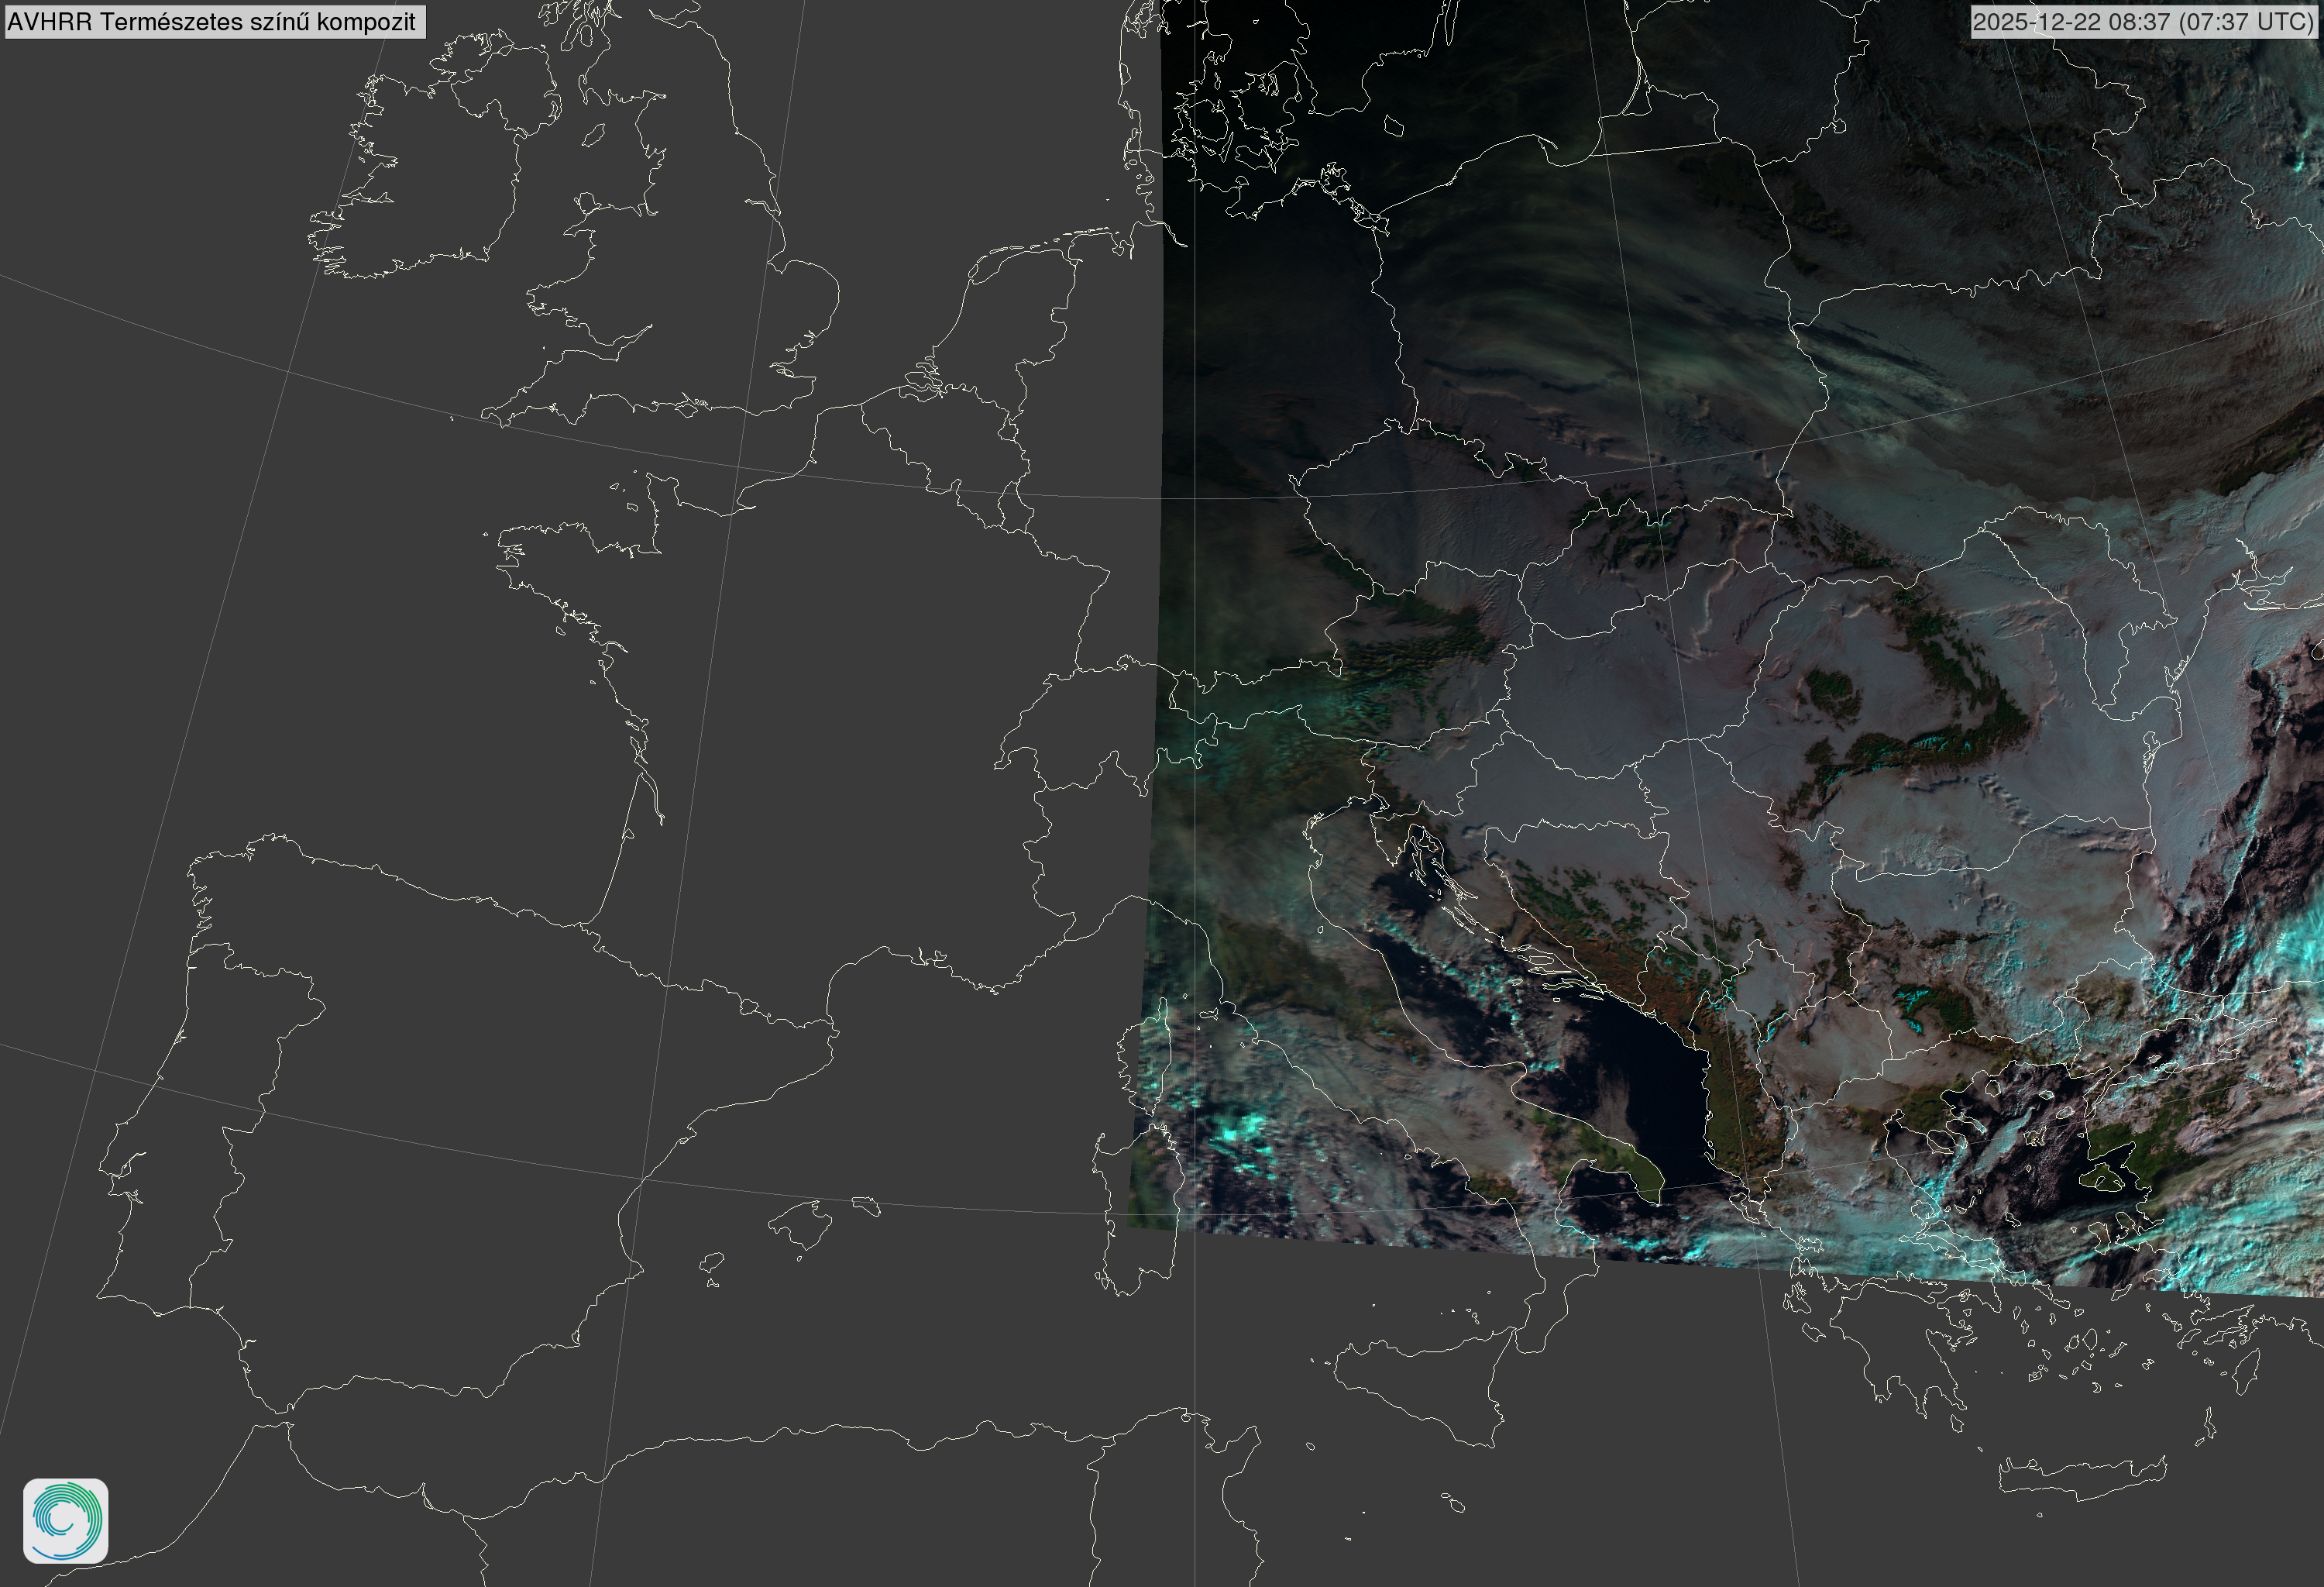Click the 2025-12-22 08:37 timestamp label
The image size is (2324, 1587).
point(2144,21)
